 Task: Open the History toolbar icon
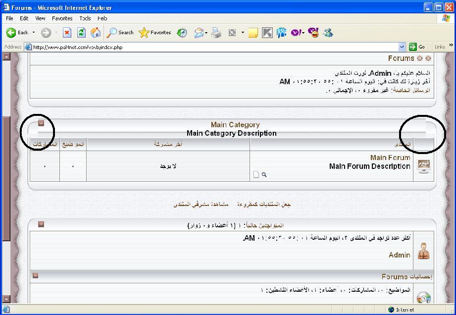182,33
